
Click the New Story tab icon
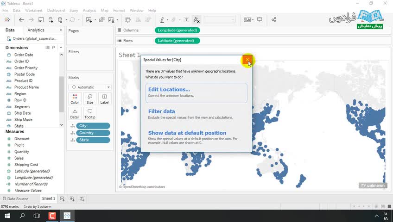(x=82, y=199)
